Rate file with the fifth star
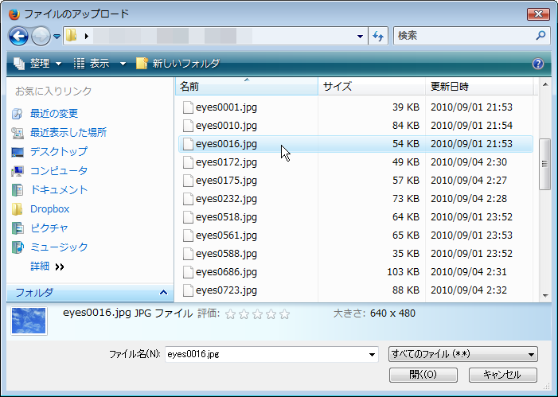Screen dimensions: 558x397 pyautogui.click(x=284, y=314)
